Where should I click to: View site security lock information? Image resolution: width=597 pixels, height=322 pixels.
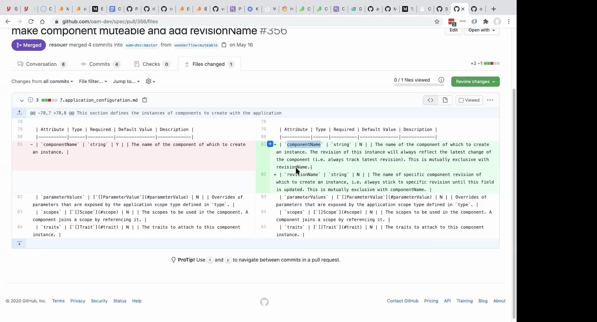[x=57, y=21]
